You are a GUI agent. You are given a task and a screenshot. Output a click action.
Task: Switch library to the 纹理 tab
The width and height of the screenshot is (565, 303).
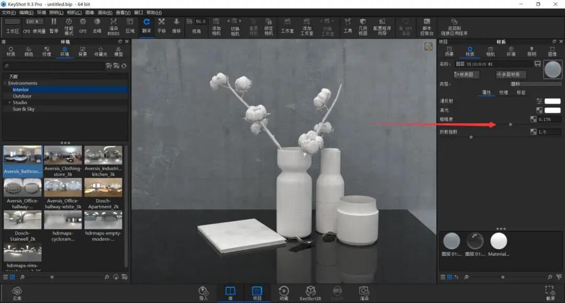47,52
